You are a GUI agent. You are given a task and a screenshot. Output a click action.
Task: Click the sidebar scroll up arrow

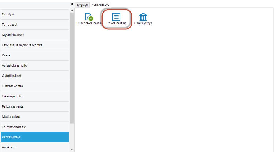click(x=72, y=11)
